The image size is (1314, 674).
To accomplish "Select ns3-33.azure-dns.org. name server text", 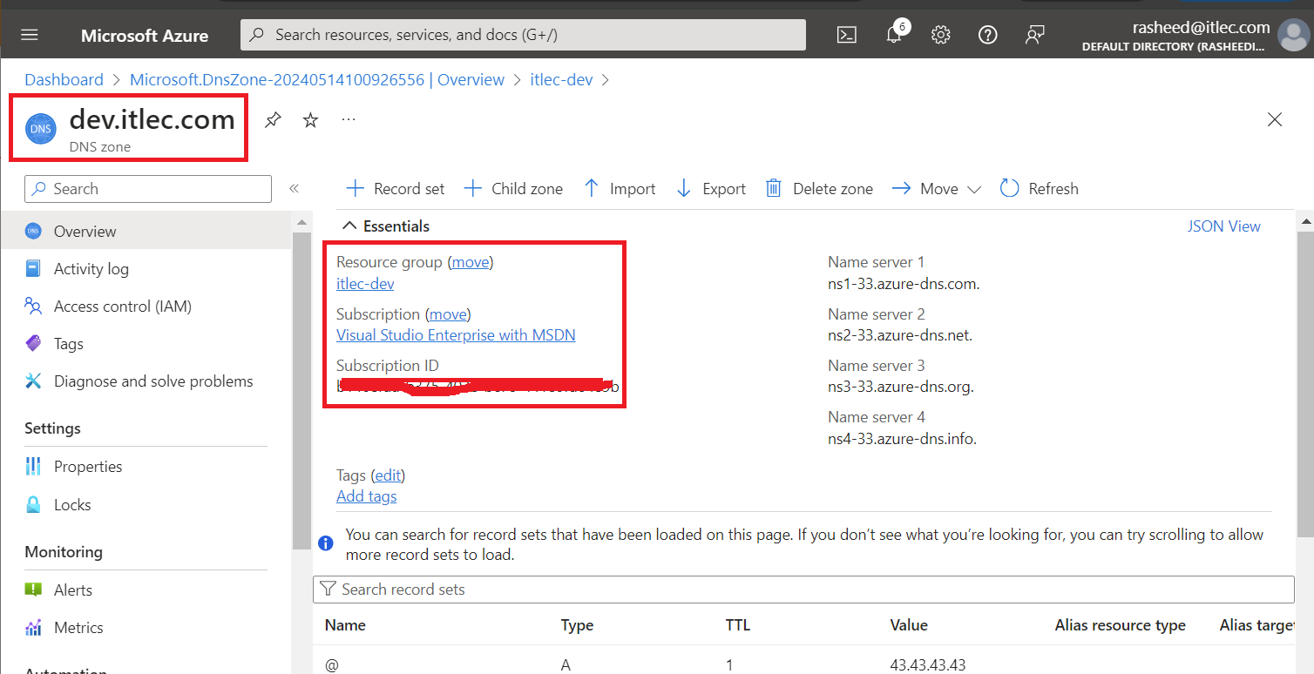I will tap(901, 387).
